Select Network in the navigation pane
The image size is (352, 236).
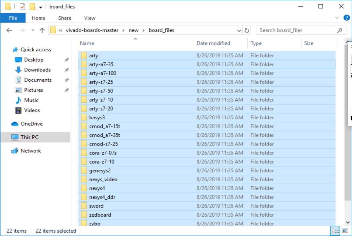(31, 151)
